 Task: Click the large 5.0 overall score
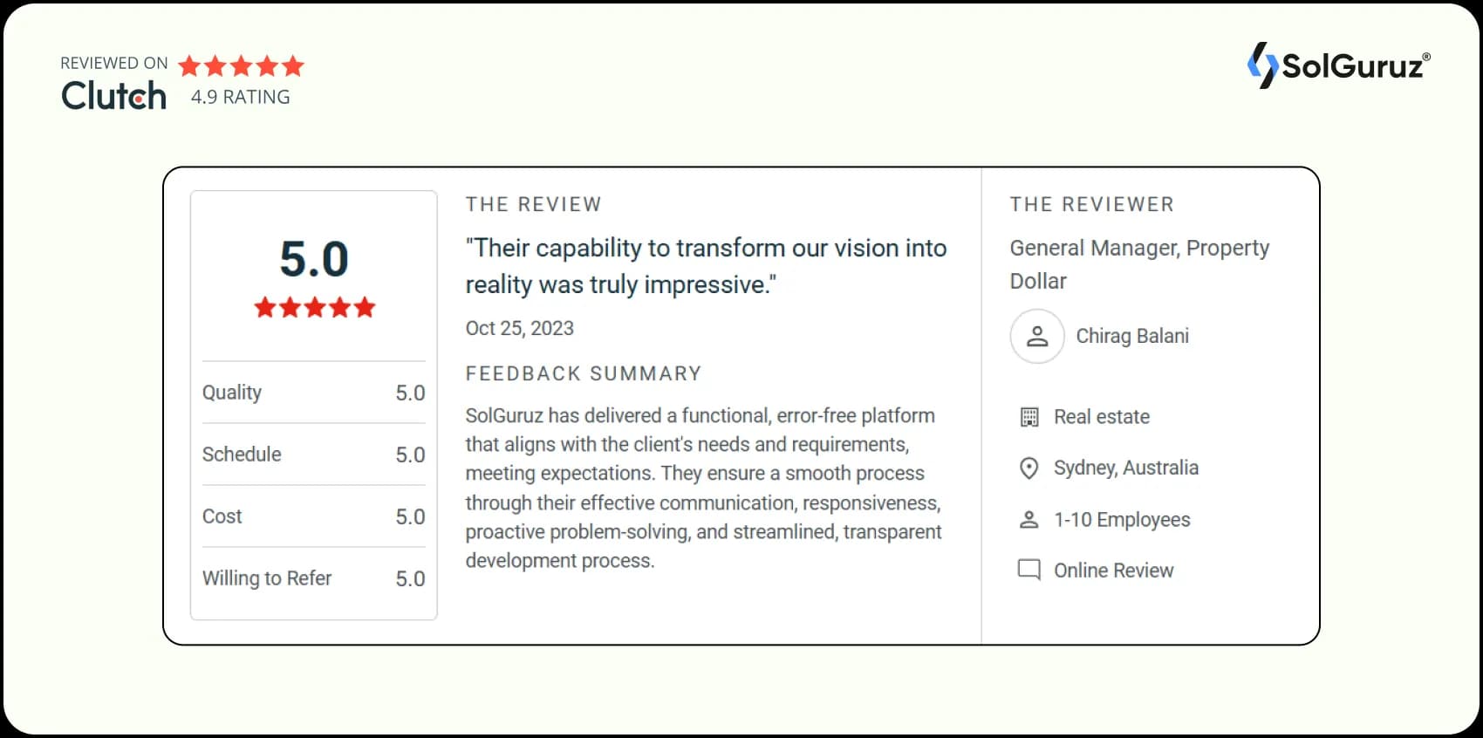point(314,259)
